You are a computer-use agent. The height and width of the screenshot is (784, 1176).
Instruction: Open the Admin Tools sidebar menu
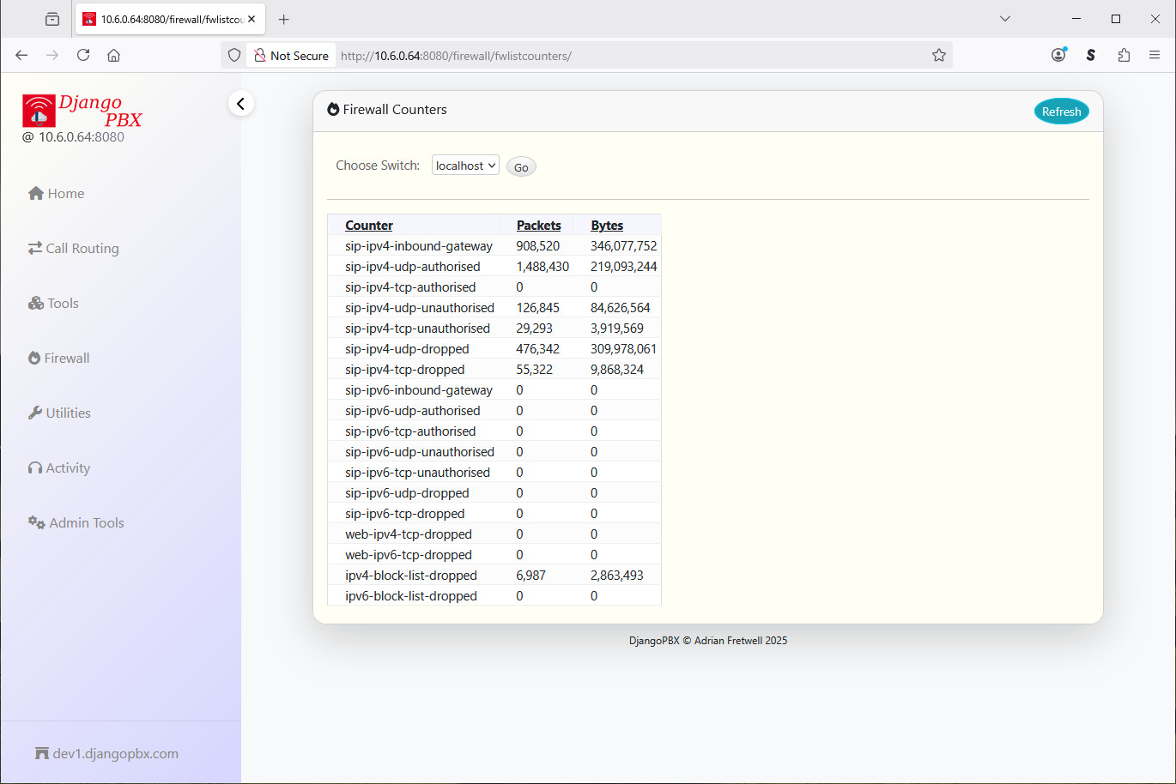click(x=76, y=523)
